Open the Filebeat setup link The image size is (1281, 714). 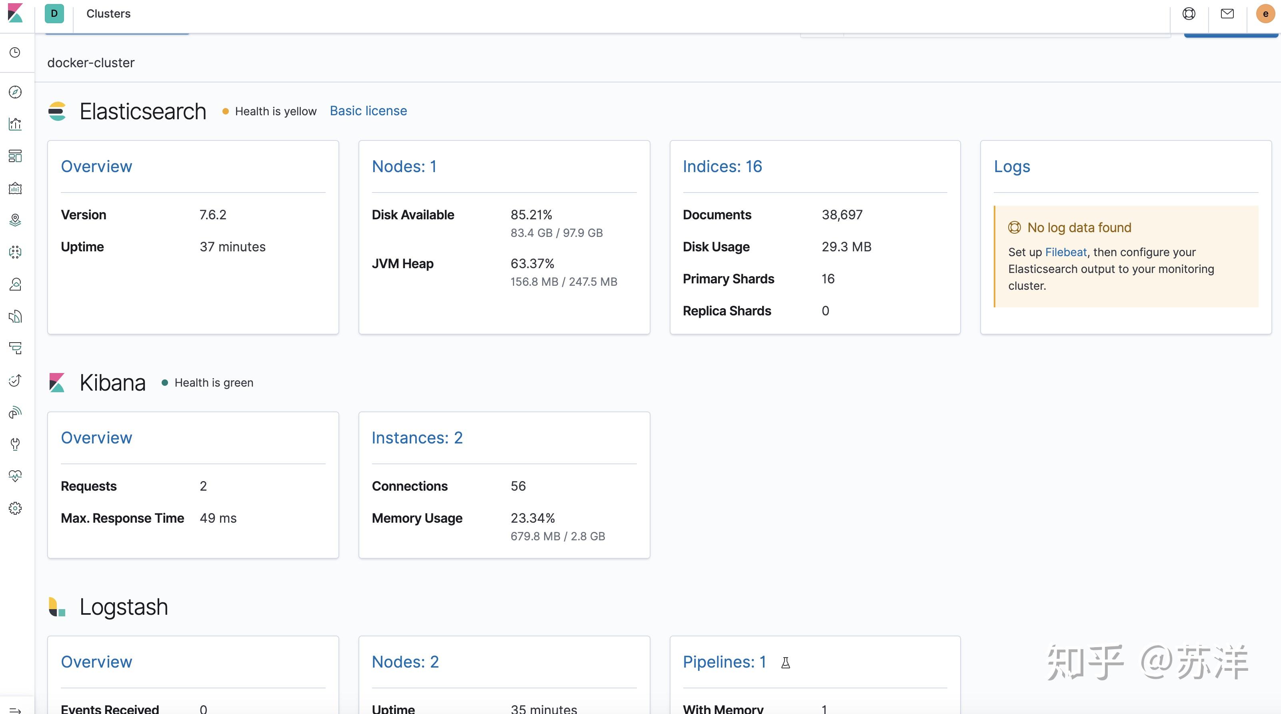[x=1066, y=252]
